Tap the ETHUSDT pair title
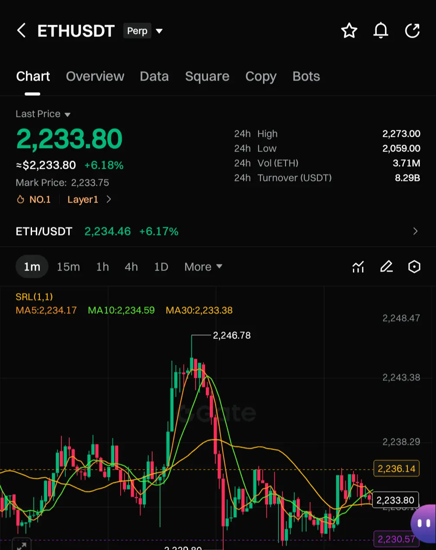The width and height of the screenshot is (436, 550). tap(76, 31)
